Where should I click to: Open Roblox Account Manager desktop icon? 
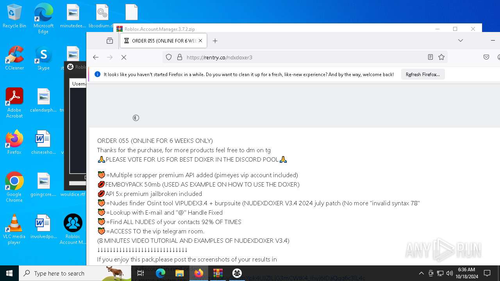[73, 229]
